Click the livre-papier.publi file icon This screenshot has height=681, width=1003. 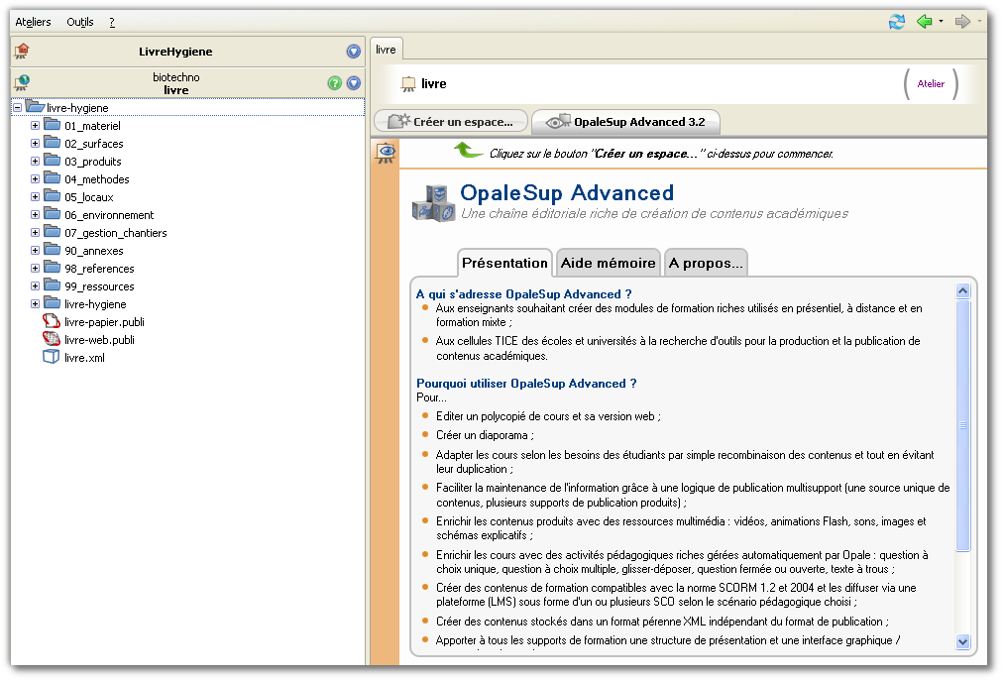(x=52, y=322)
